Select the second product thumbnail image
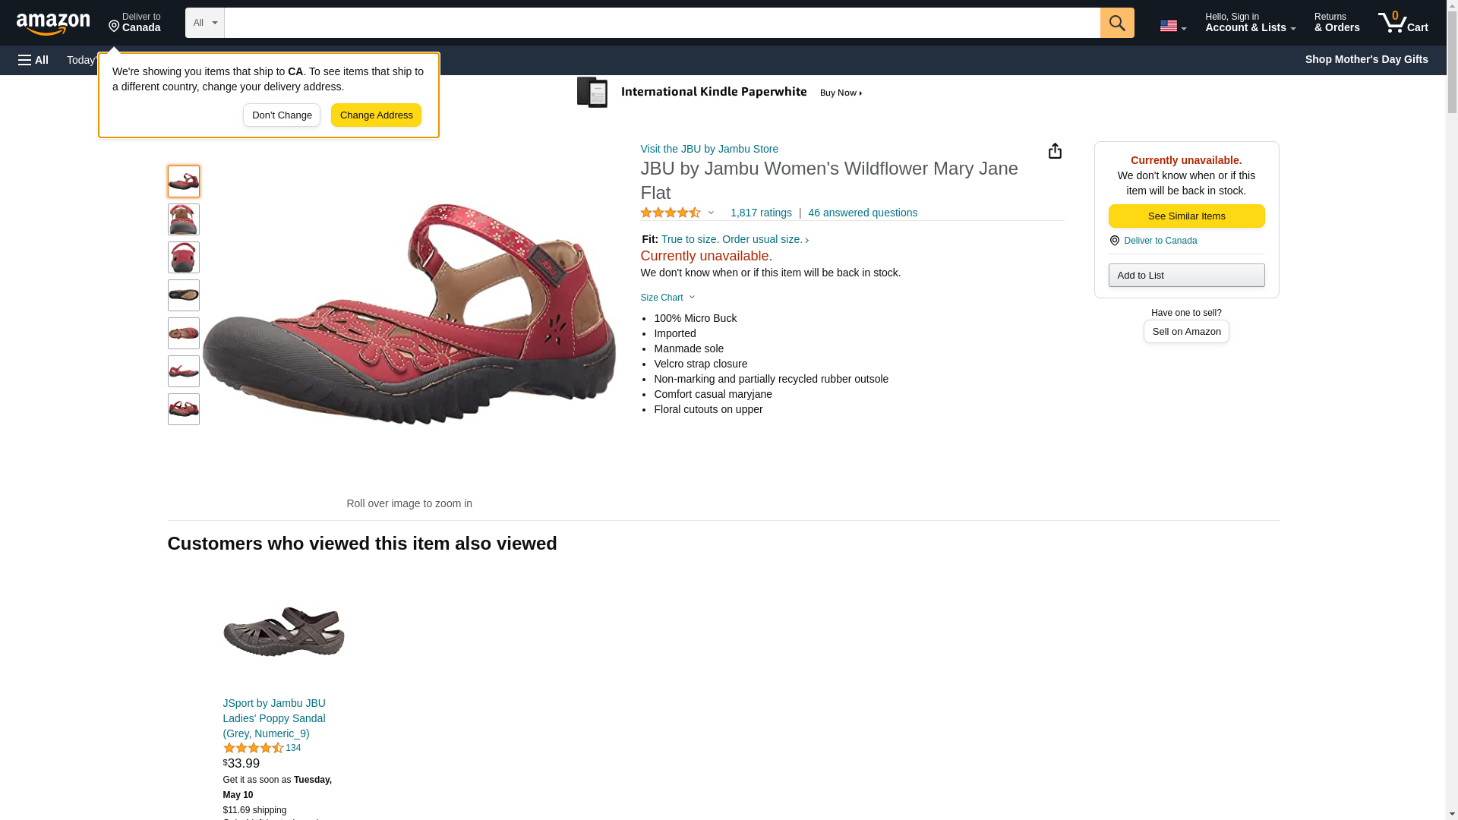Screen dimensions: 1458x820 (184, 219)
